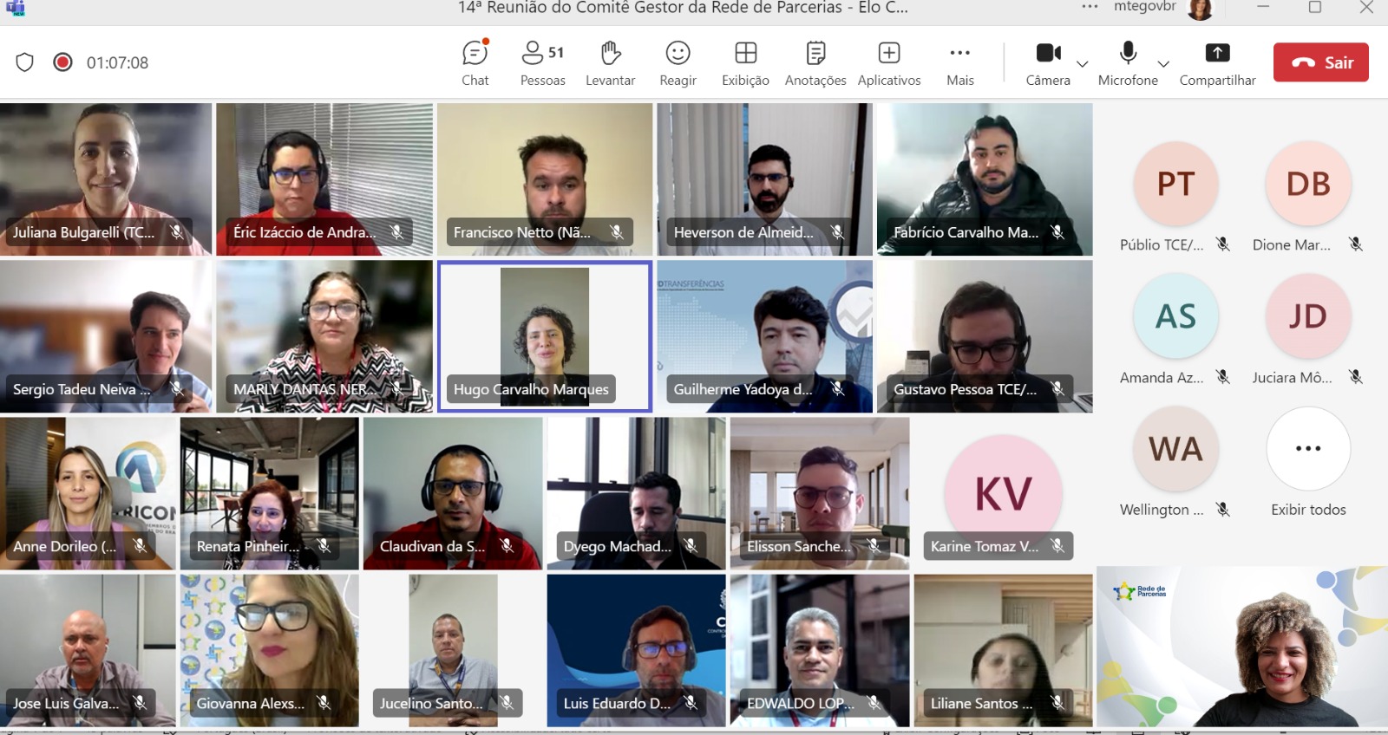The height and width of the screenshot is (735, 1388).
Task: Select Guilherme Yadoya's video tile
Action: point(764,336)
